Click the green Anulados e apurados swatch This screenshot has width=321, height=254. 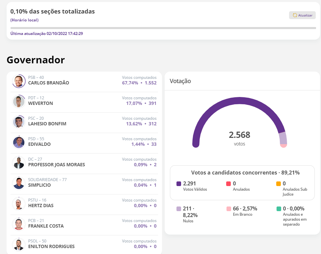[279, 209]
